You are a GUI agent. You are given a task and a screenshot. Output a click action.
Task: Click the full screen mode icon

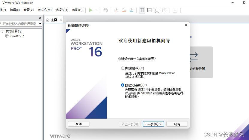click(x=157, y=10)
